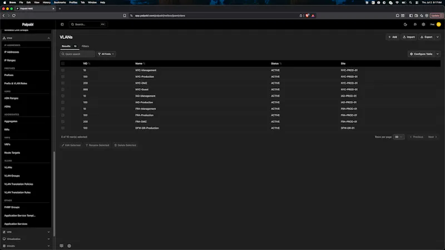Click the top Search box
Screen dimensions: 445x250
click(88, 24)
